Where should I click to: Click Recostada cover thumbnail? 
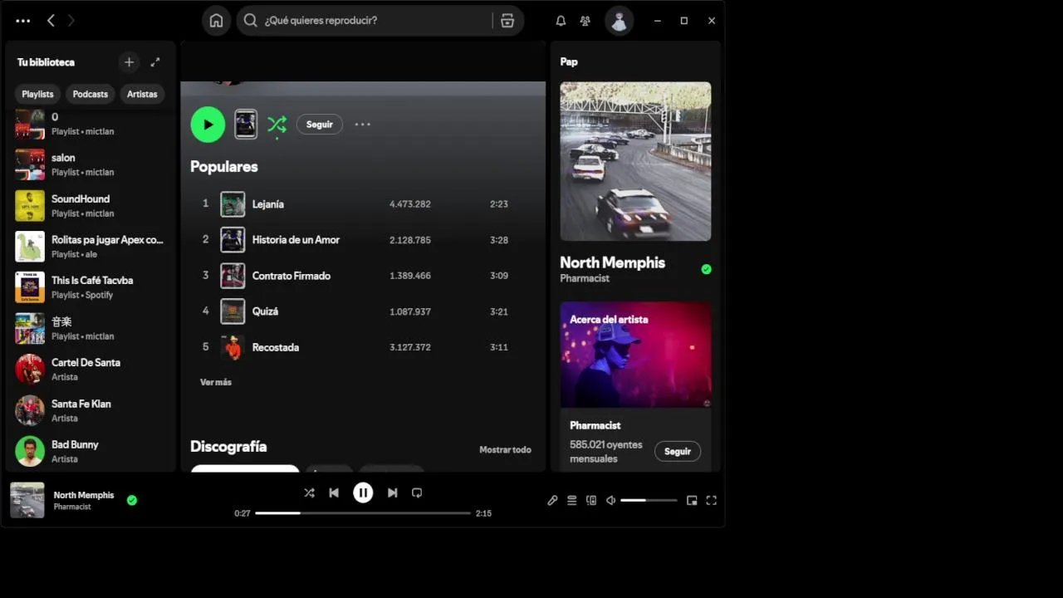click(233, 347)
